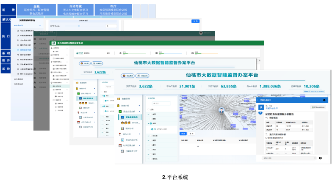
Task: Click the 日期赔迹分析 calendar icon
Action: (122, 151)
